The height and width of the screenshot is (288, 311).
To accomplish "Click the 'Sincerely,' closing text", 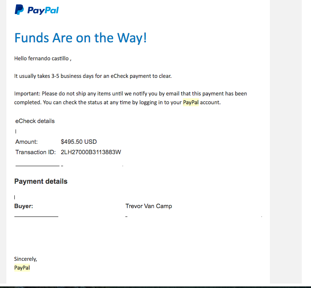I will [26, 259].
